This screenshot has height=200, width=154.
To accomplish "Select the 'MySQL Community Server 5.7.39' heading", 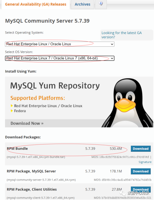I will pos(47,21).
